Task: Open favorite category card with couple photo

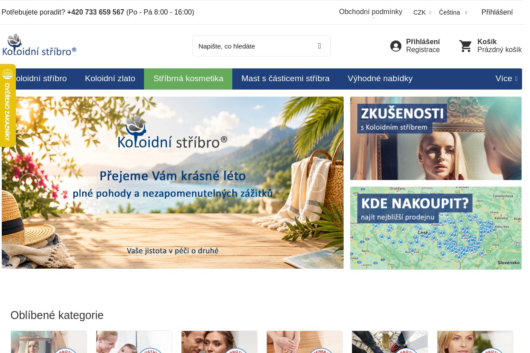Action: 219,342
